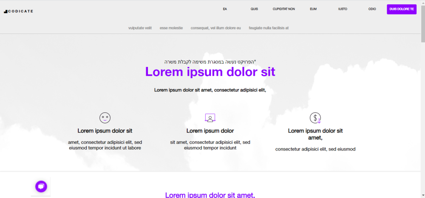Click the Hebrew notice text above headline

tap(210, 61)
